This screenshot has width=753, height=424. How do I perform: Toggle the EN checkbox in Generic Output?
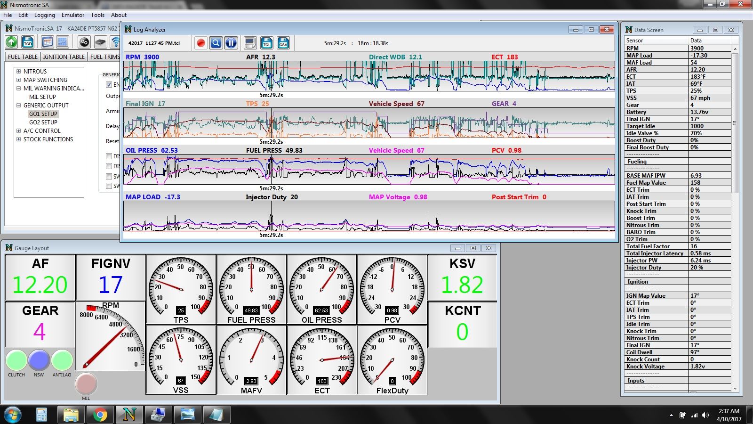[x=109, y=84]
